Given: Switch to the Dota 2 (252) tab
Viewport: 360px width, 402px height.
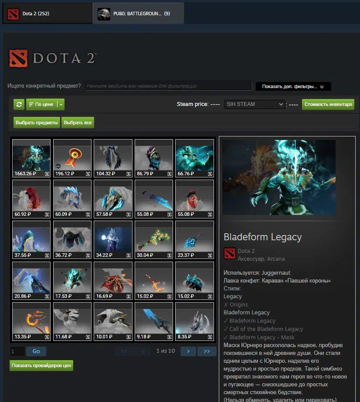Looking at the screenshot, I should point(48,14).
